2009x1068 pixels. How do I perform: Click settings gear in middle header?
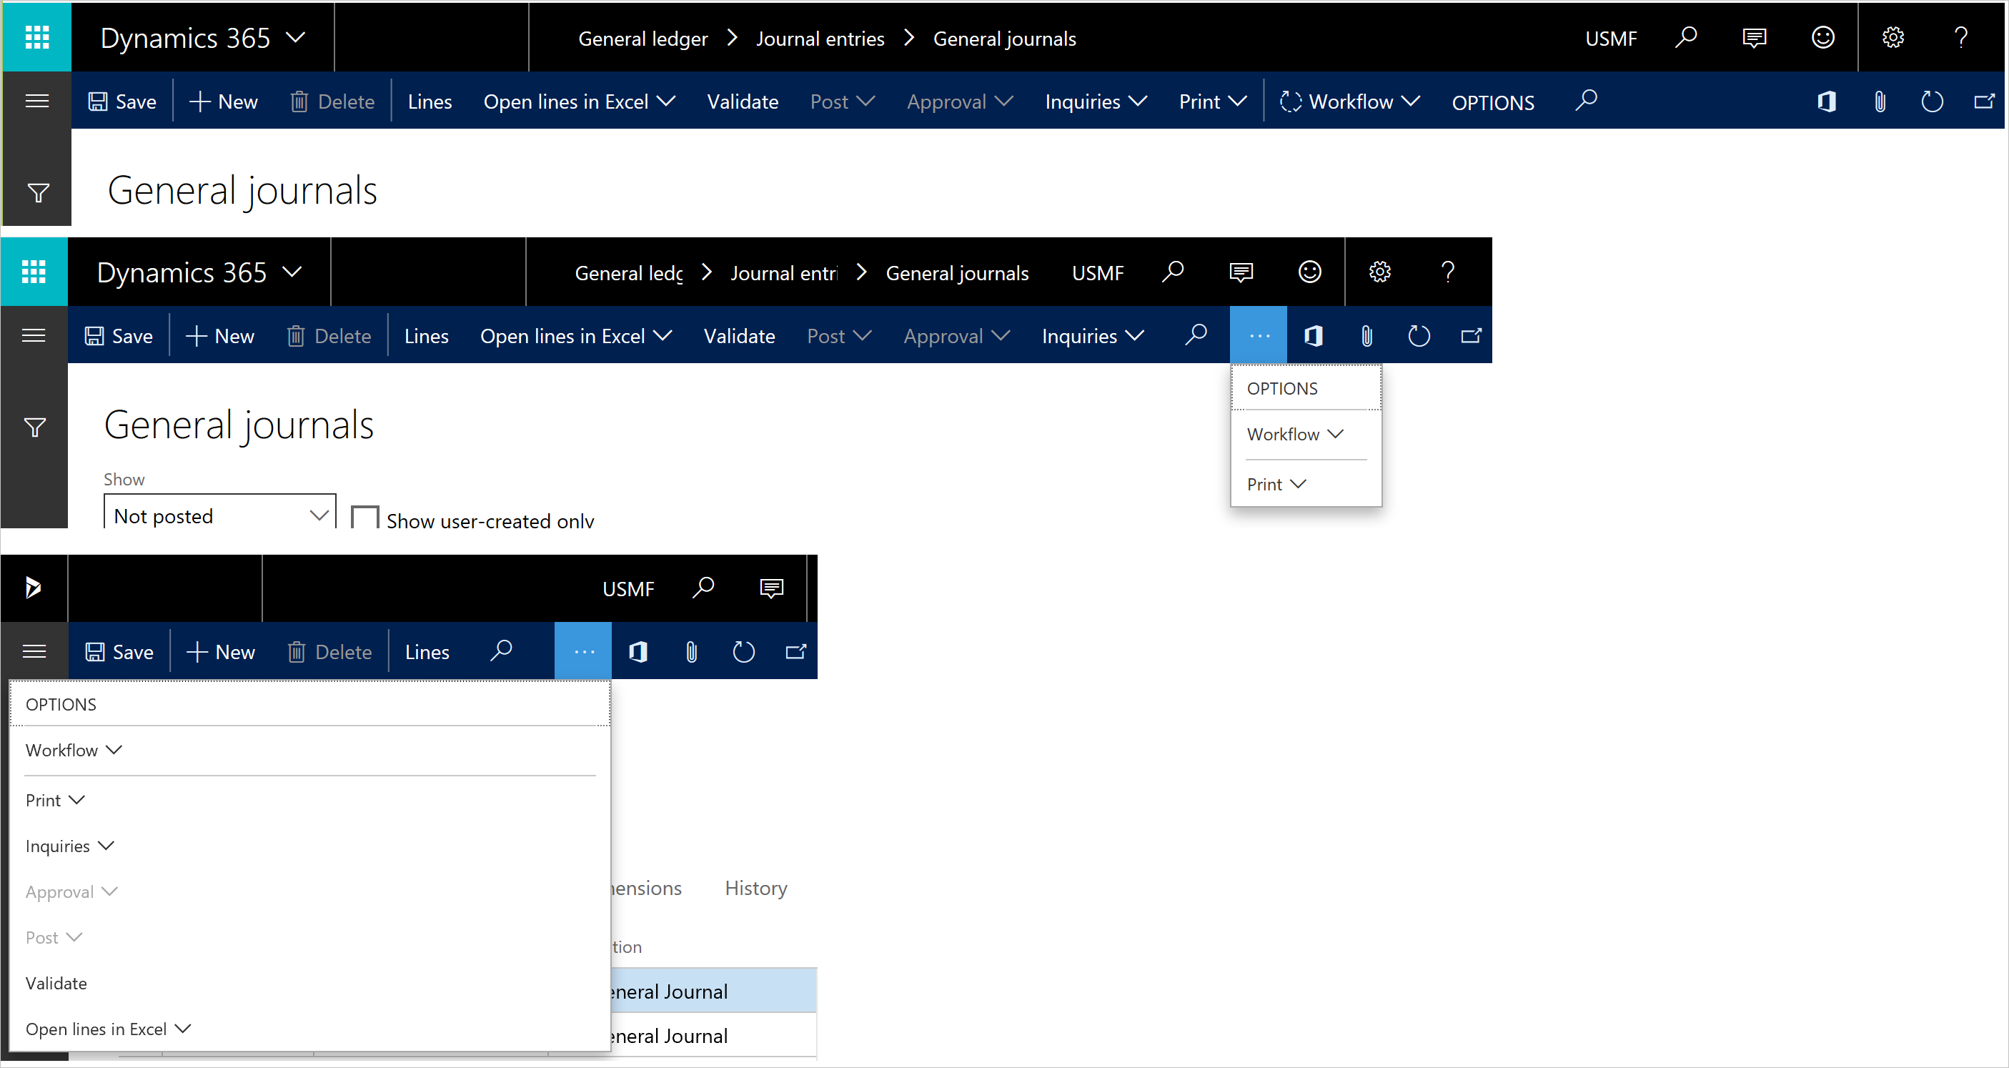point(1379,272)
